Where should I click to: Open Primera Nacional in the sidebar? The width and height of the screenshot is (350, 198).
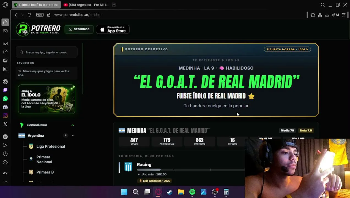(44, 159)
